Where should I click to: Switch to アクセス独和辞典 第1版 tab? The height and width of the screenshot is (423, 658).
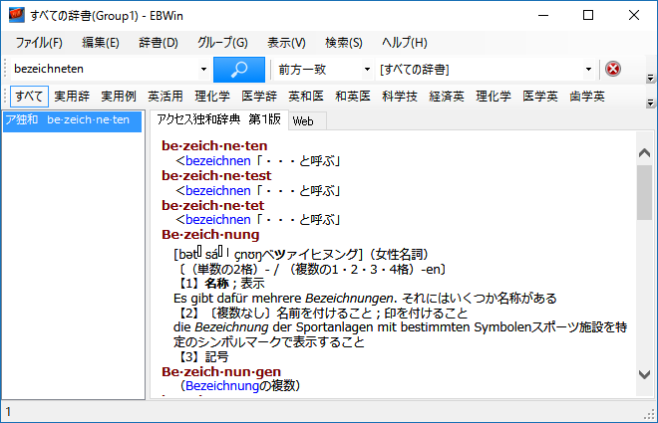tap(219, 119)
